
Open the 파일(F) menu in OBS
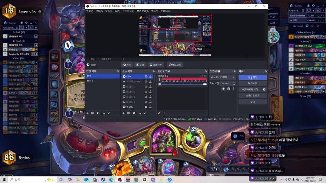[x=89, y=11]
